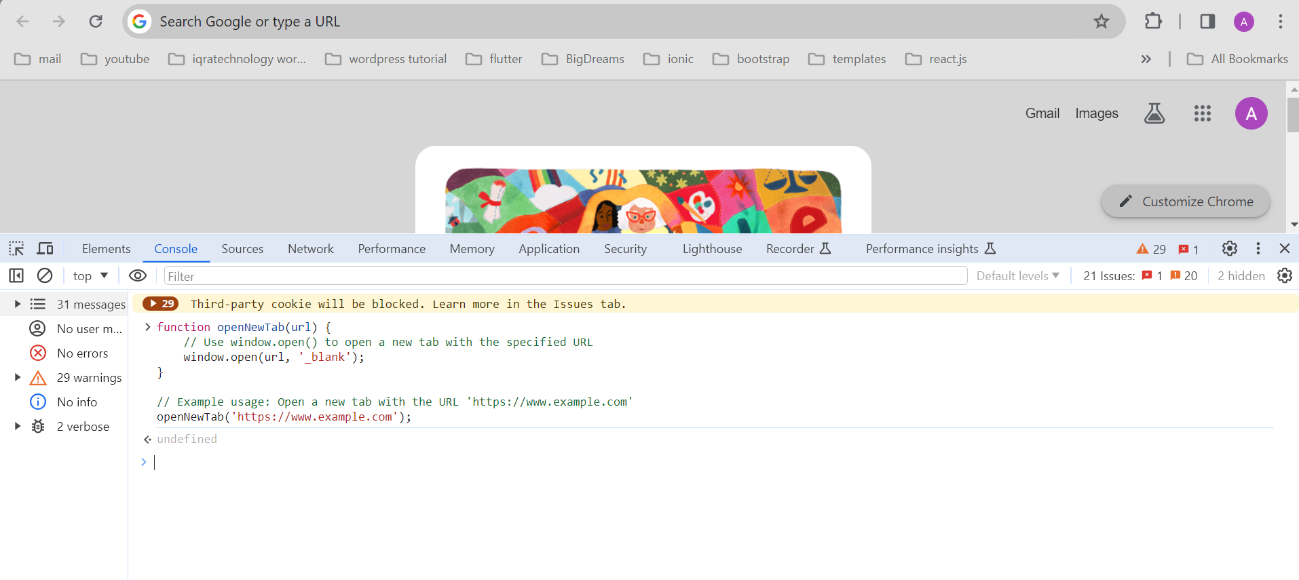Open console settings gear beside hidden count

(x=1284, y=275)
